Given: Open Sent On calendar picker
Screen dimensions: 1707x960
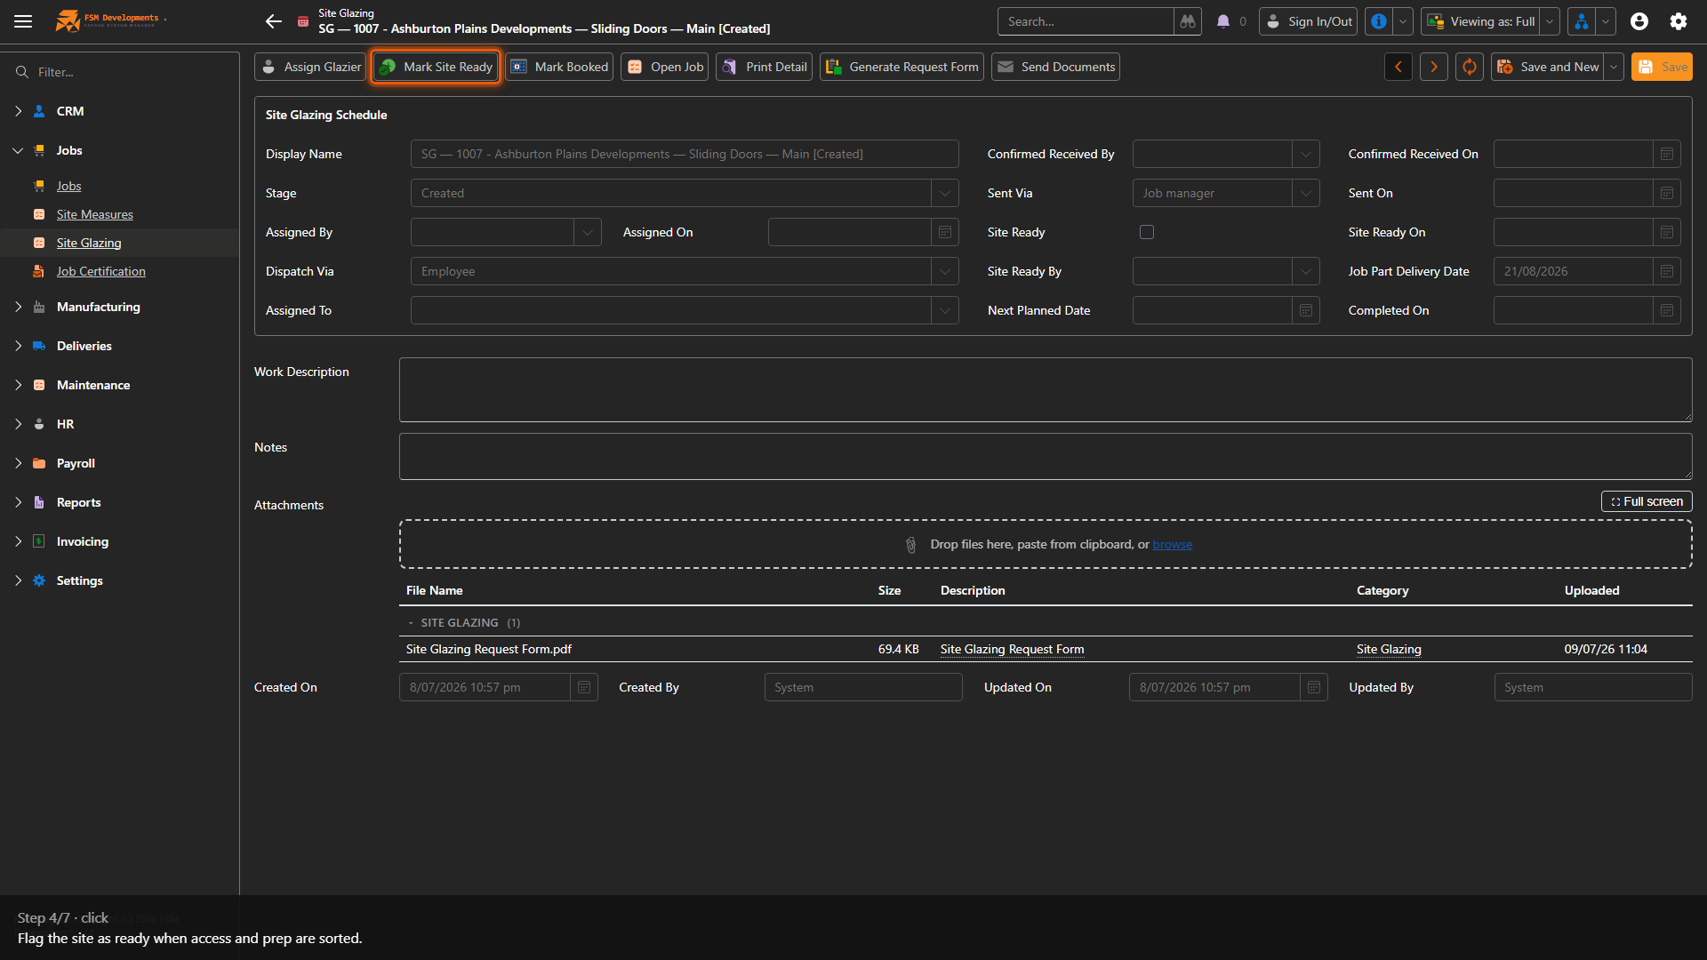Looking at the screenshot, I should [1667, 193].
